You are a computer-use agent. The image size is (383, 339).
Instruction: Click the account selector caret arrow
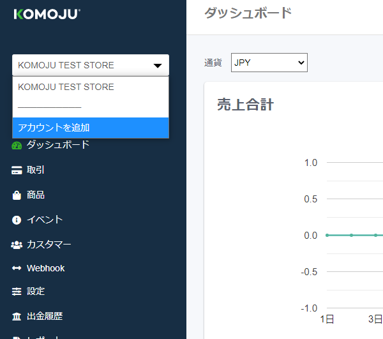pyautogui.click(x=158, y=66)
